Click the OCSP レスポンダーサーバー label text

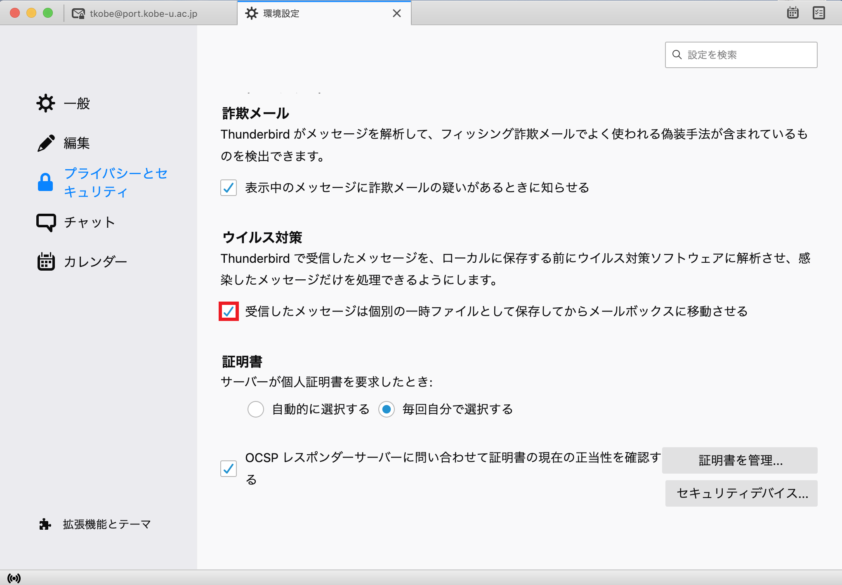(x=453, y=469)
